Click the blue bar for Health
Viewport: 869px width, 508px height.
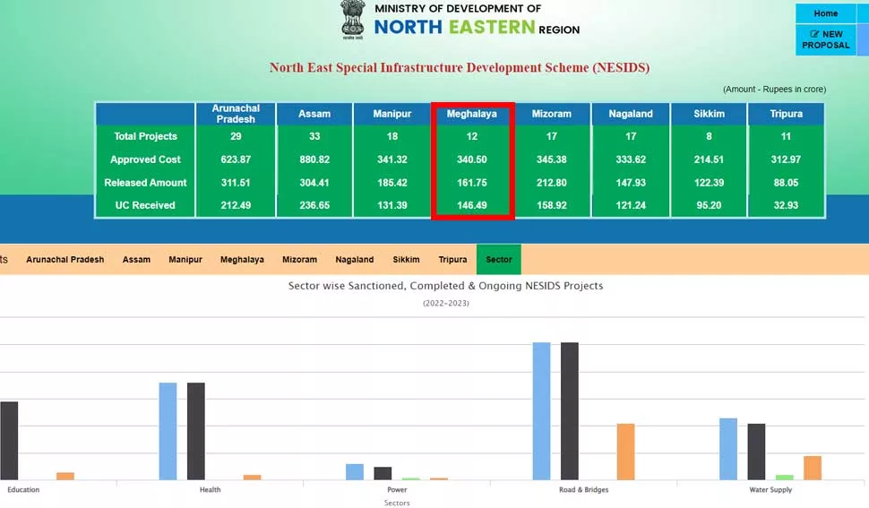pos(168,431)
